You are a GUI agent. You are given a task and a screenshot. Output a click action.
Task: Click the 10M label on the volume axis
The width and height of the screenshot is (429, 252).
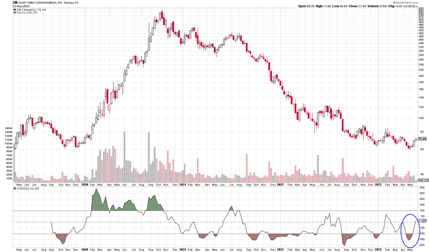(9, 179)
